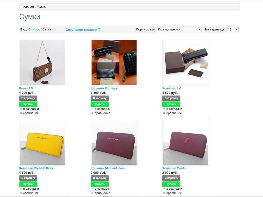Click Купить for Клатч LV
The width and height of the screenshot is (263, 197).
point(28,104)
